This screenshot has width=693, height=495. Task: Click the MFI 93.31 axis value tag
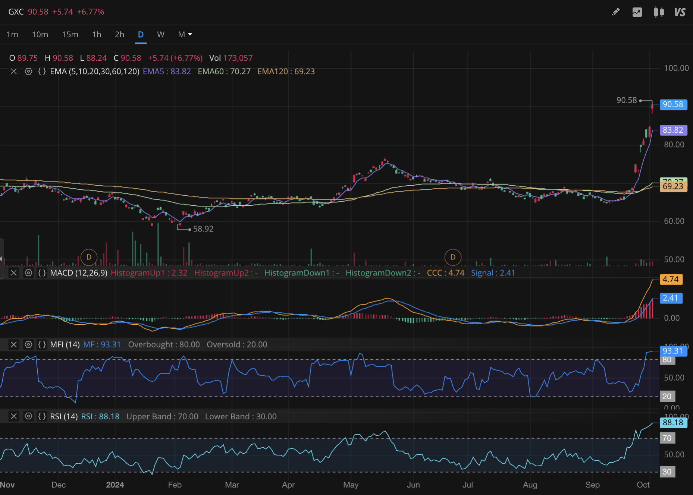click(673, 351)
